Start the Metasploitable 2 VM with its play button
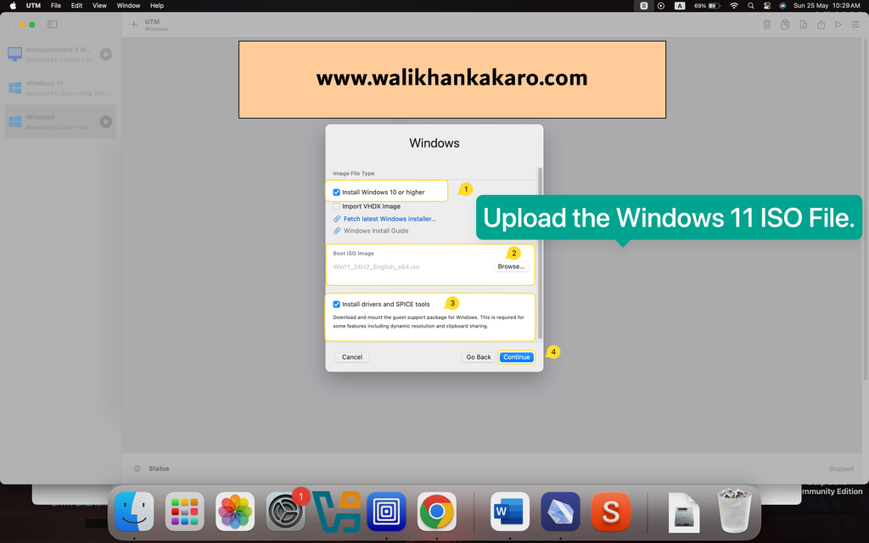The height and width of the screenshot is (543, 869). (x=106, y=53)
